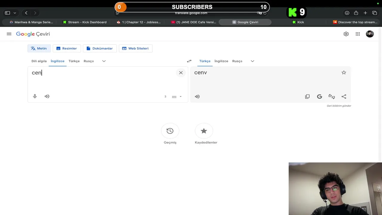Switch to Chapter 12 - Jobless tab
Screen dimensions: 382x215
click(139, 22)
